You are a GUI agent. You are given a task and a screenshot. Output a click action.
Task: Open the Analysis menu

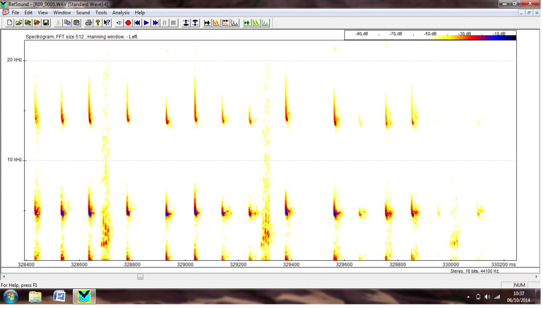click(120, 13)
